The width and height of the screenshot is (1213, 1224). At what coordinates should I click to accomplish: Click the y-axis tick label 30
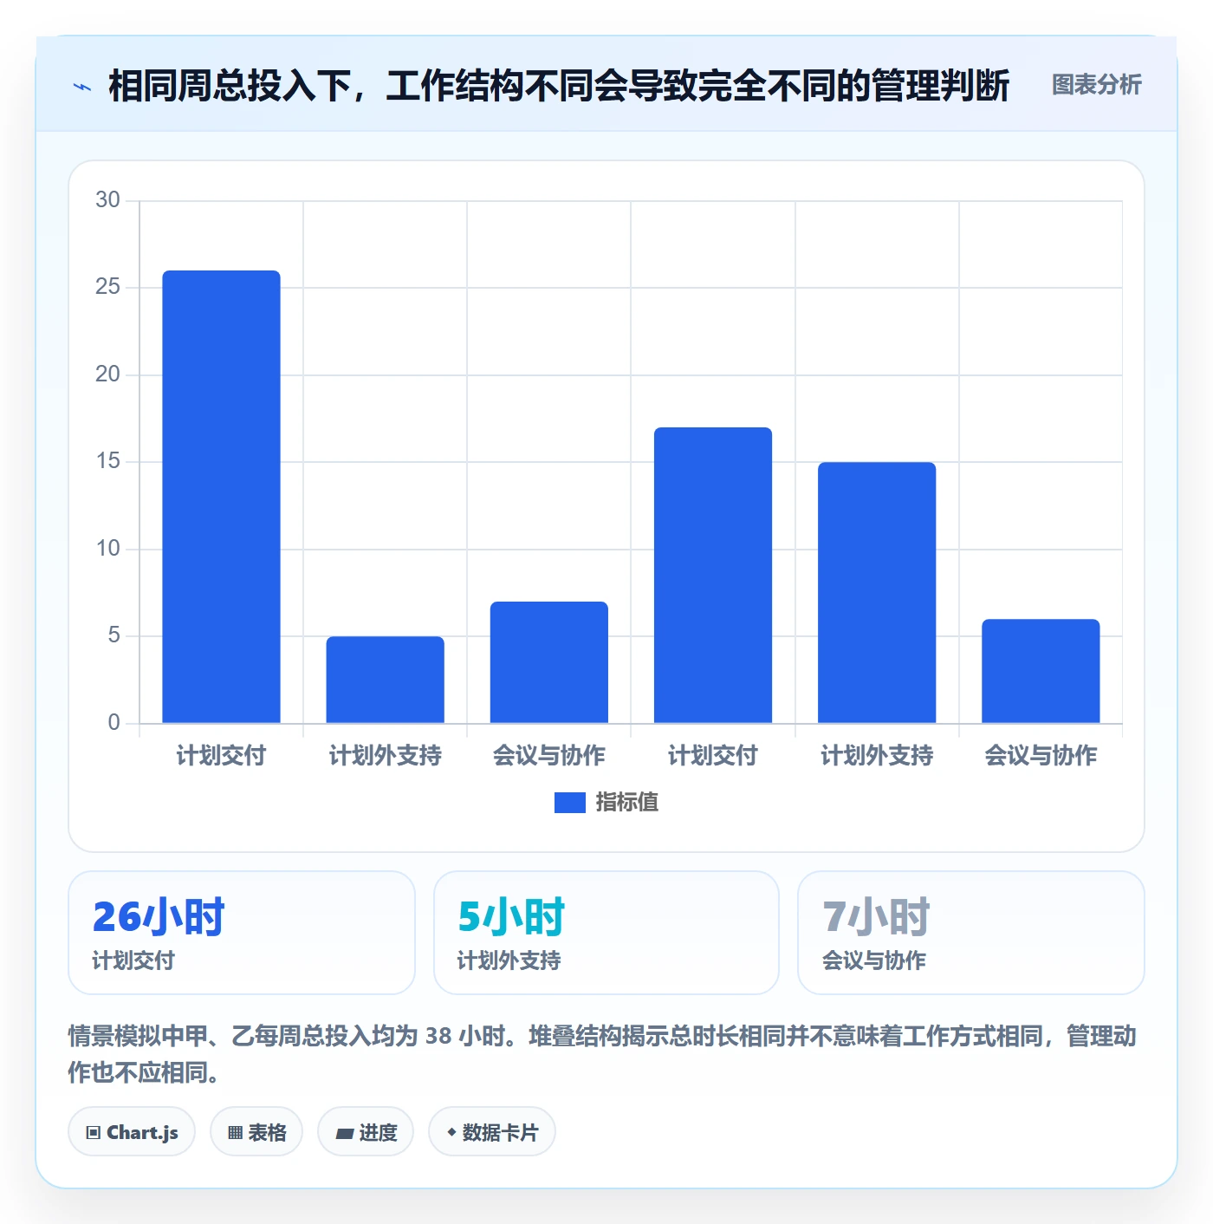pos(107,200)
